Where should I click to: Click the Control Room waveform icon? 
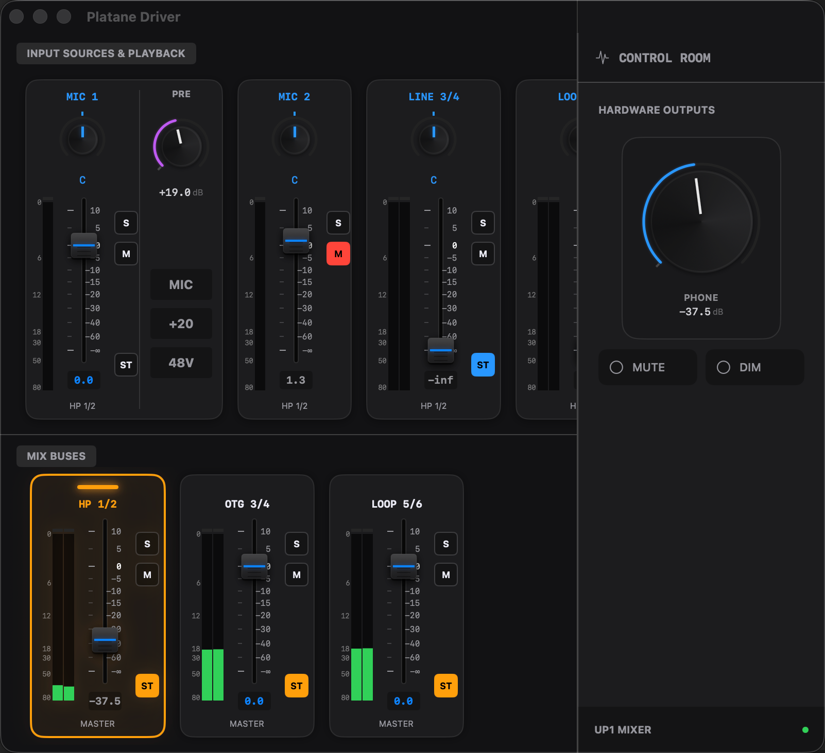point(602,58)
